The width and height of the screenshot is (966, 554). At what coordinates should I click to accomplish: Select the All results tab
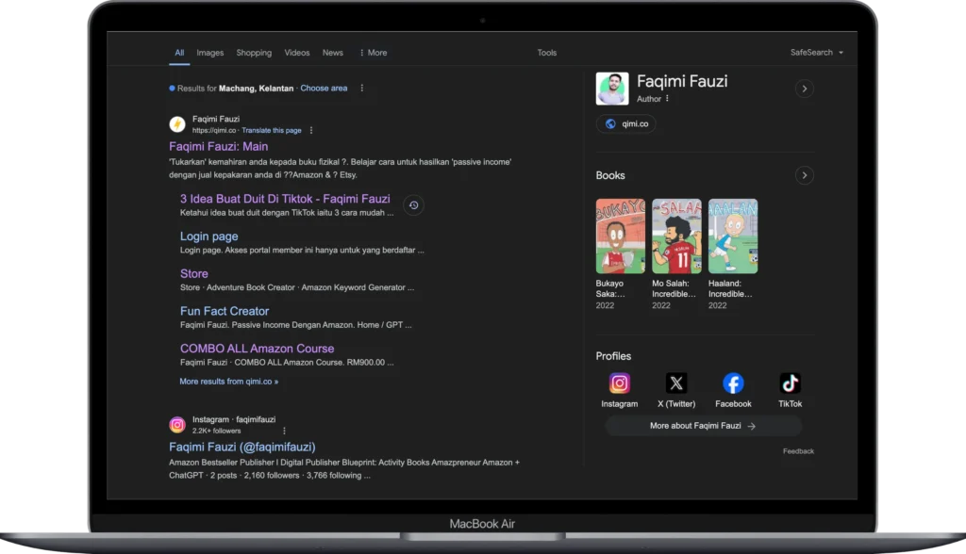[x=179, y=53]
